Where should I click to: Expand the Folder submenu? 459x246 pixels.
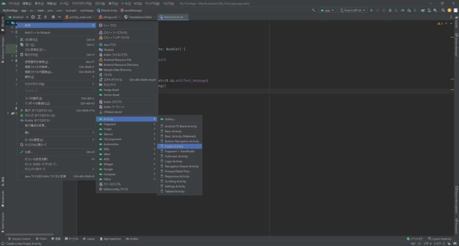pos(127,129)
